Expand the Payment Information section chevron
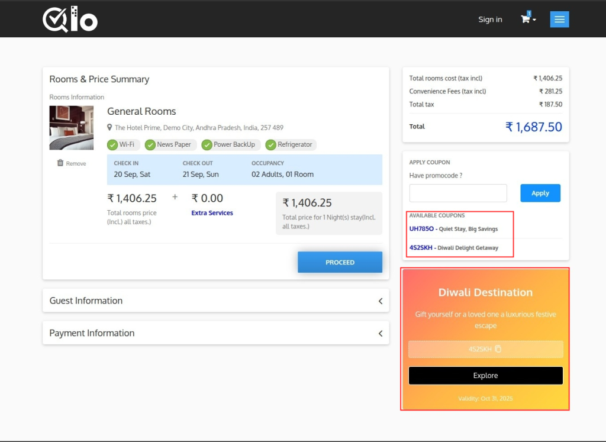 [381, 334]
